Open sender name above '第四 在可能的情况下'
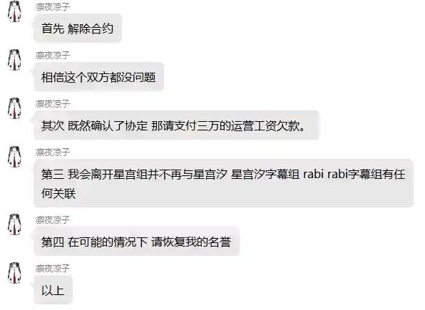Viewport: 425px width, 310px height. coord(53,219)
